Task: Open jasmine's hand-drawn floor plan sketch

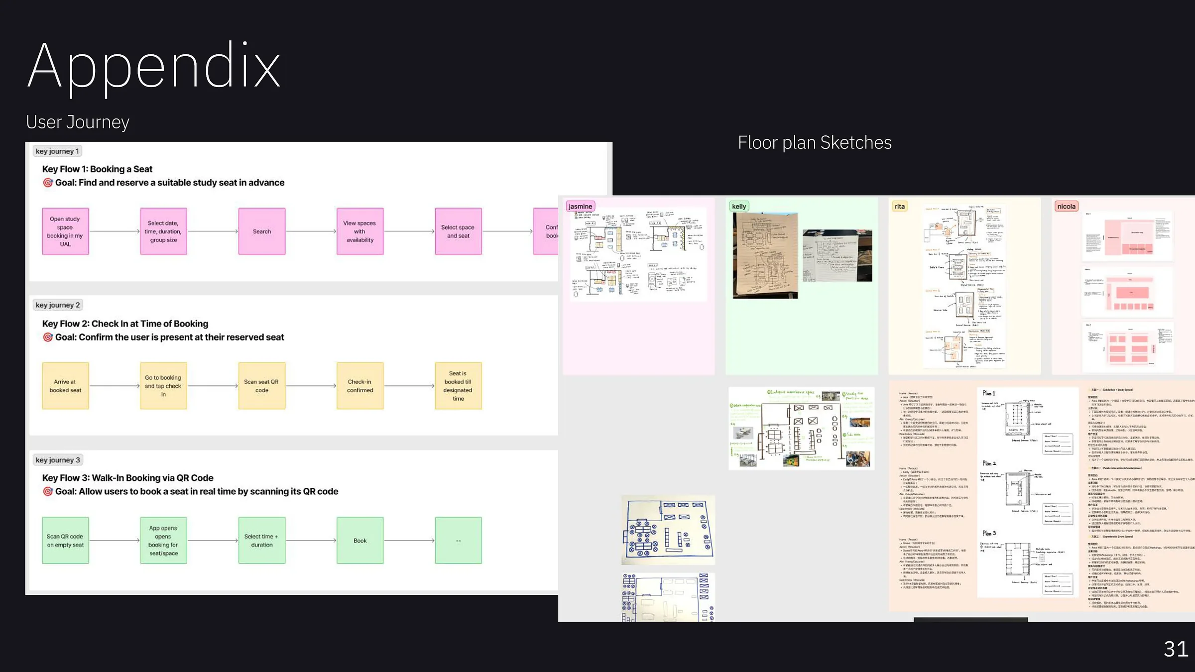Action: [638, 254]
